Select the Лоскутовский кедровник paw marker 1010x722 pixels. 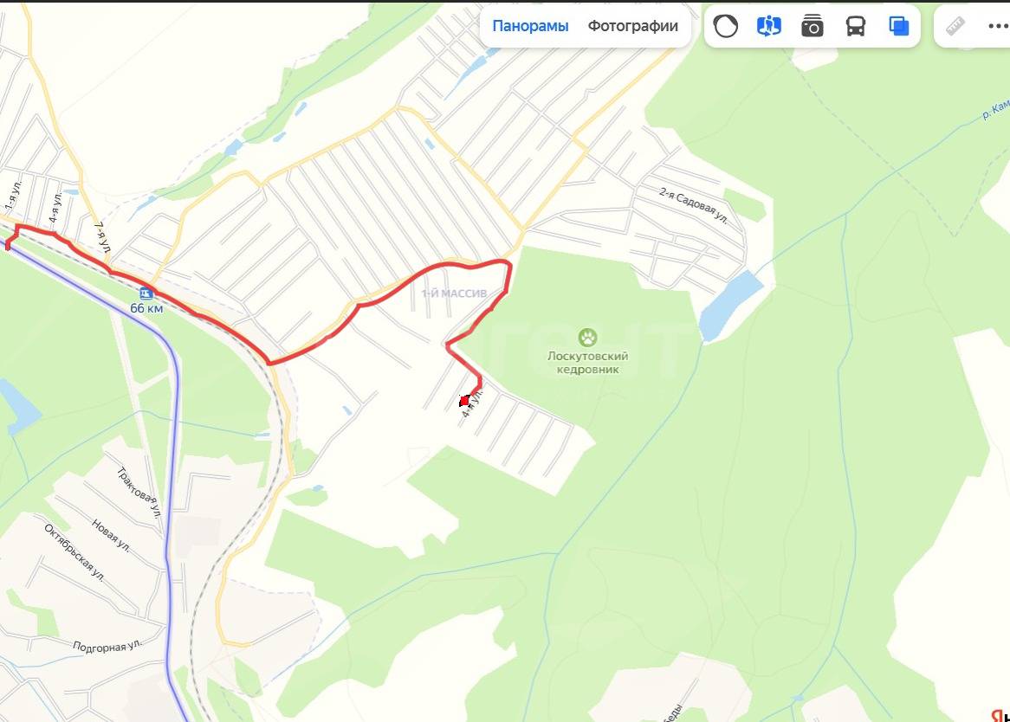tap(587, 337)
